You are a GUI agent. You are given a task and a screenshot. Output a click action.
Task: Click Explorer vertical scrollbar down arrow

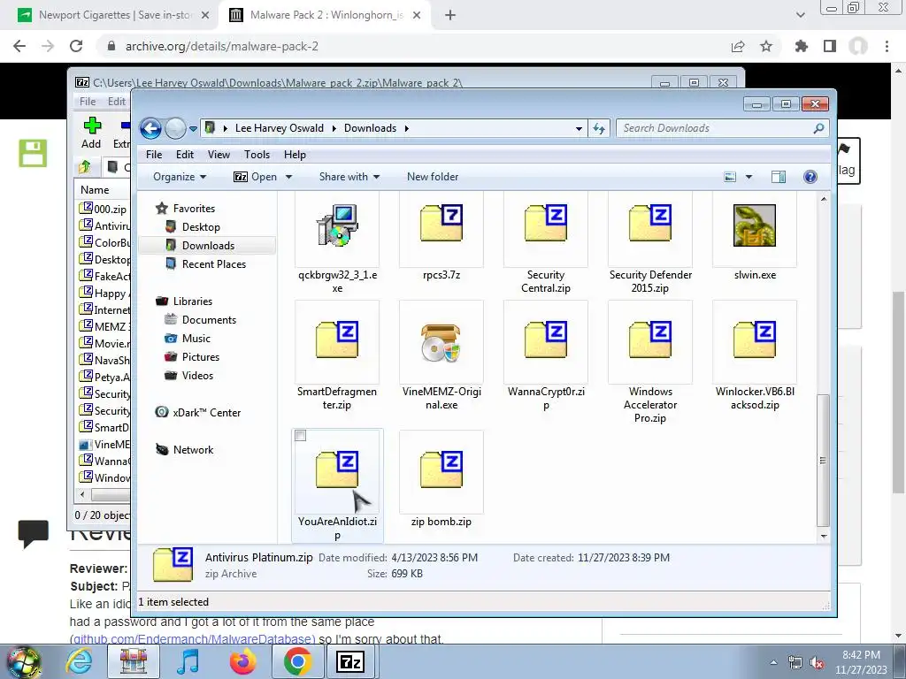pyautogui.click(x=824, y=537)
